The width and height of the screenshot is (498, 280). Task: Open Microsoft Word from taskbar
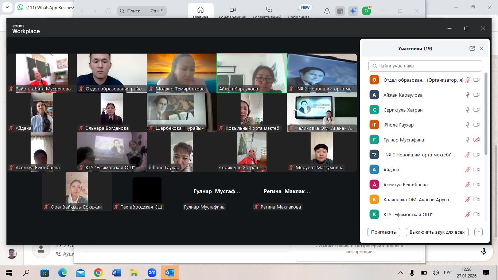coord(116,273)
